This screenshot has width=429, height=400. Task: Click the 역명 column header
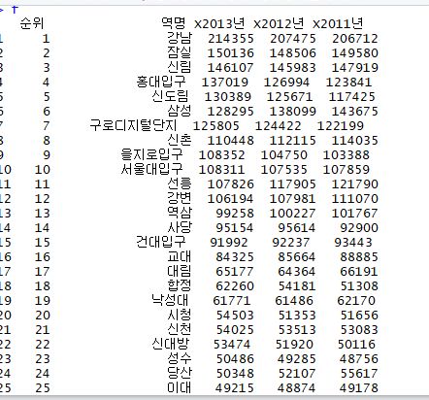174,23
